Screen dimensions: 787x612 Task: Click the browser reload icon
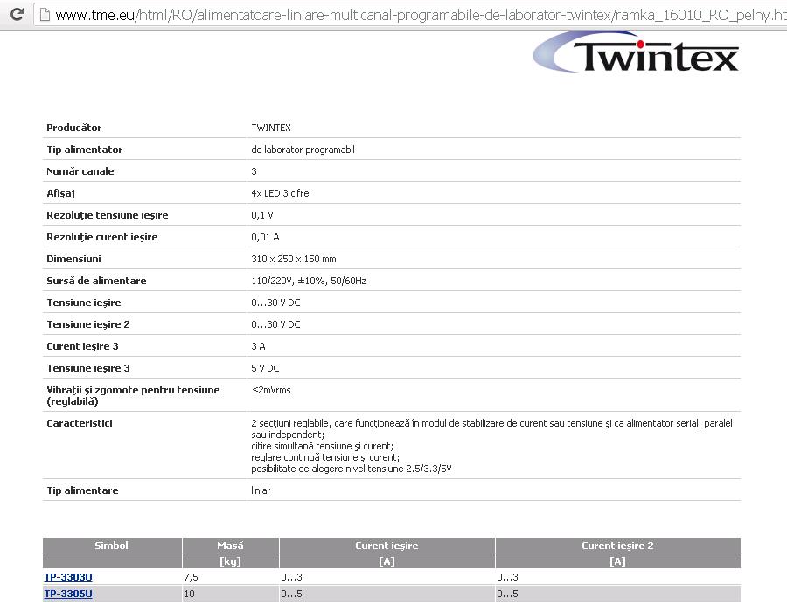pos(17,14)
